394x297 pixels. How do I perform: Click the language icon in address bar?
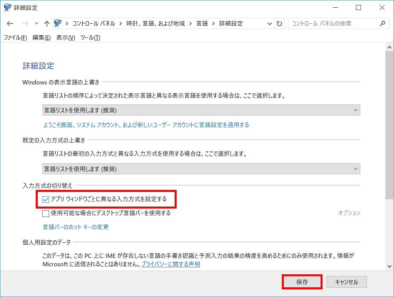pyautogui.click(x=58, y=23)
